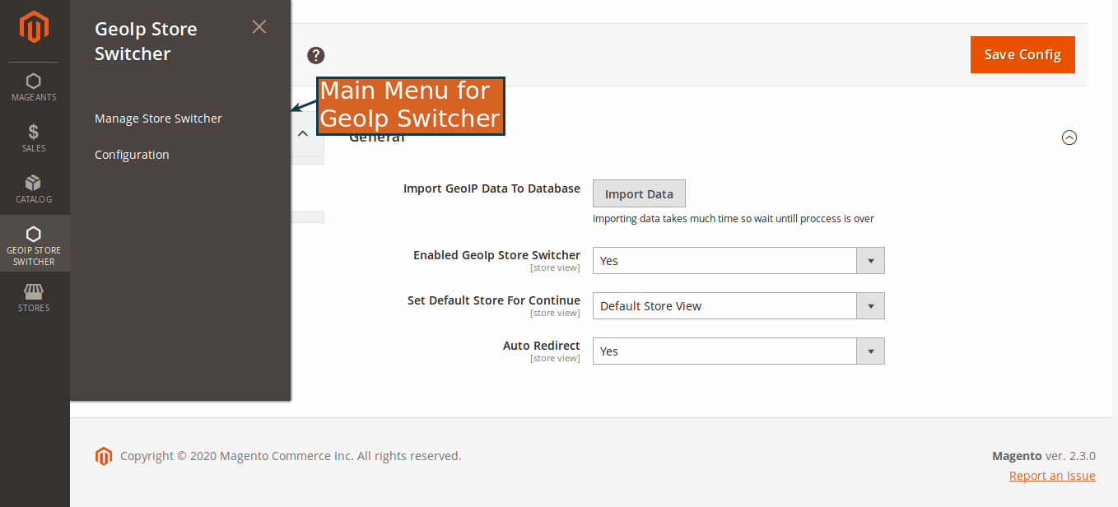Open the Catalog sidebar menu

33,188
